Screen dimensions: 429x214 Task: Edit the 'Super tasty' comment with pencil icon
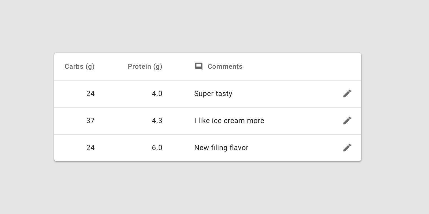pyautogui.click(x=347, y=93)
